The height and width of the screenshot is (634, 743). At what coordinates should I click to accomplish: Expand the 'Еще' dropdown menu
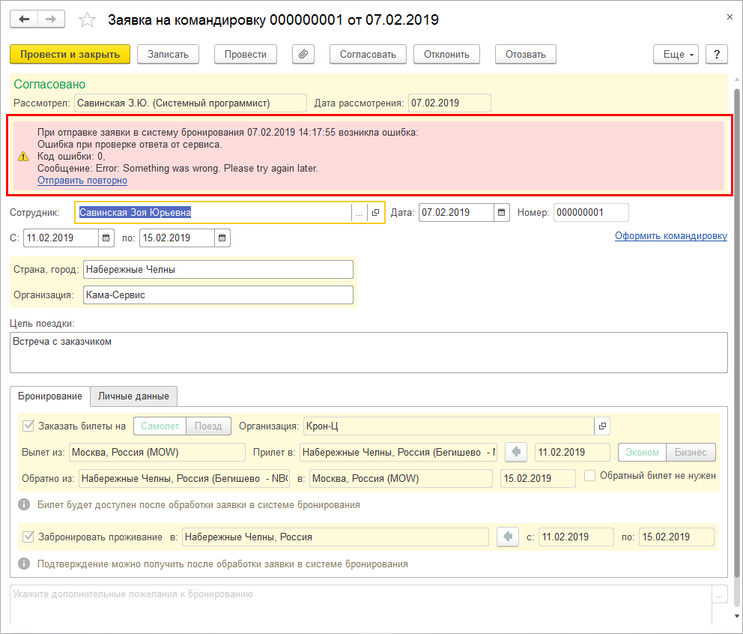(x=676, y=54)
